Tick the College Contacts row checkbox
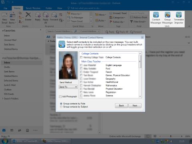This screenshot has width=192, height=144. coord(81,57)
